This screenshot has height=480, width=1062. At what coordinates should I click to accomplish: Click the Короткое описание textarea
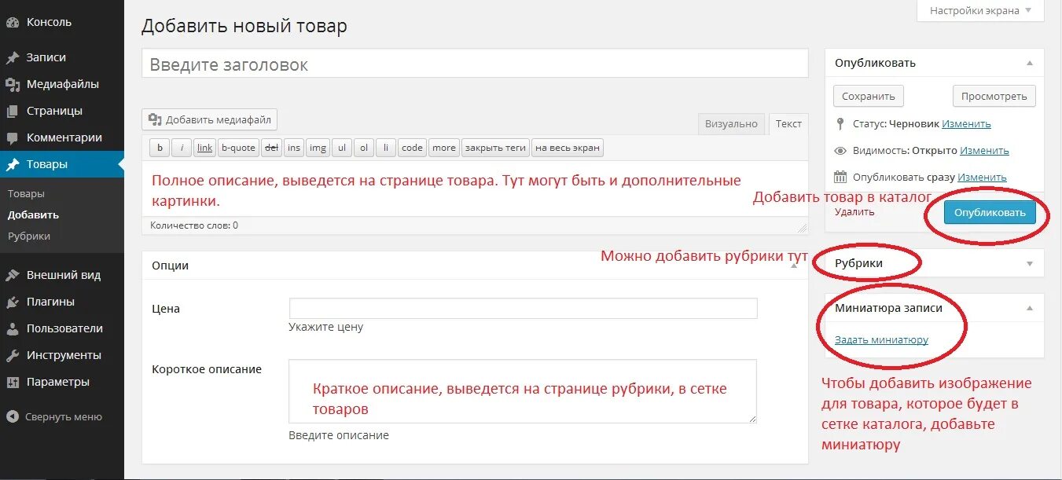click(x=523, y=391)
